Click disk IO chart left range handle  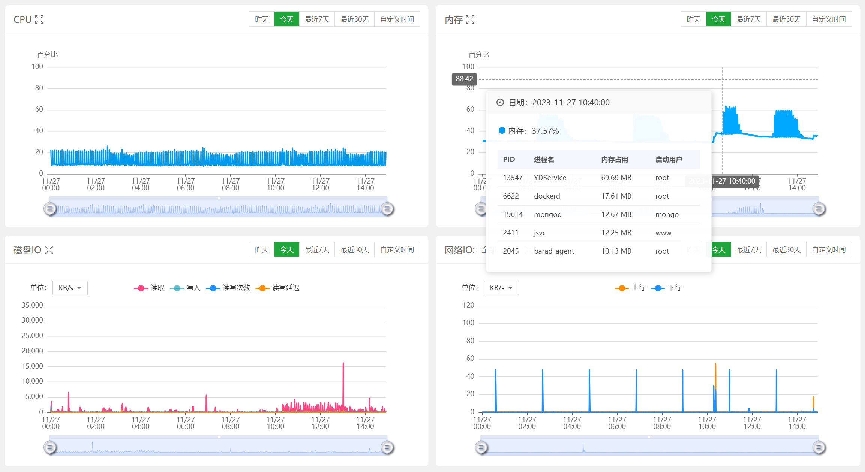click(50, 447)
